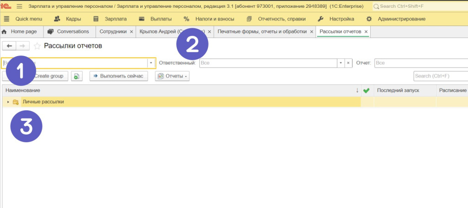The height and width of the screenshot is (208, 468).
Task: Clear the Ответственный filter field
Action: (348, 63)
